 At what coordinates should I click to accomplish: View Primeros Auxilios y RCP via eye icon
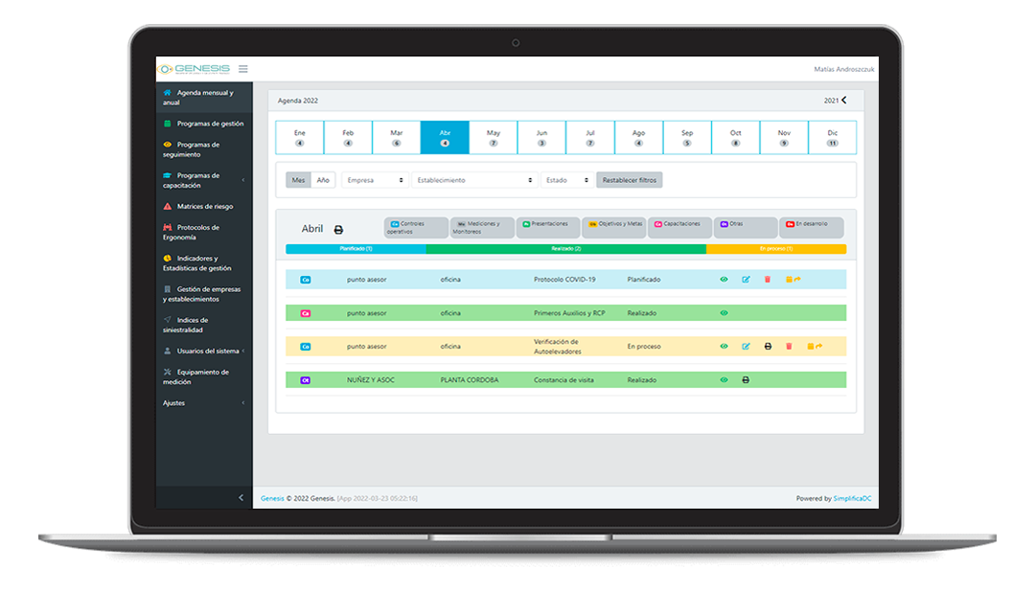(x=724, y=313)
